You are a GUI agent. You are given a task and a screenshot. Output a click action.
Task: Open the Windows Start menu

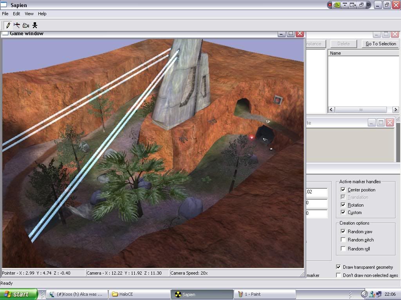19,294
